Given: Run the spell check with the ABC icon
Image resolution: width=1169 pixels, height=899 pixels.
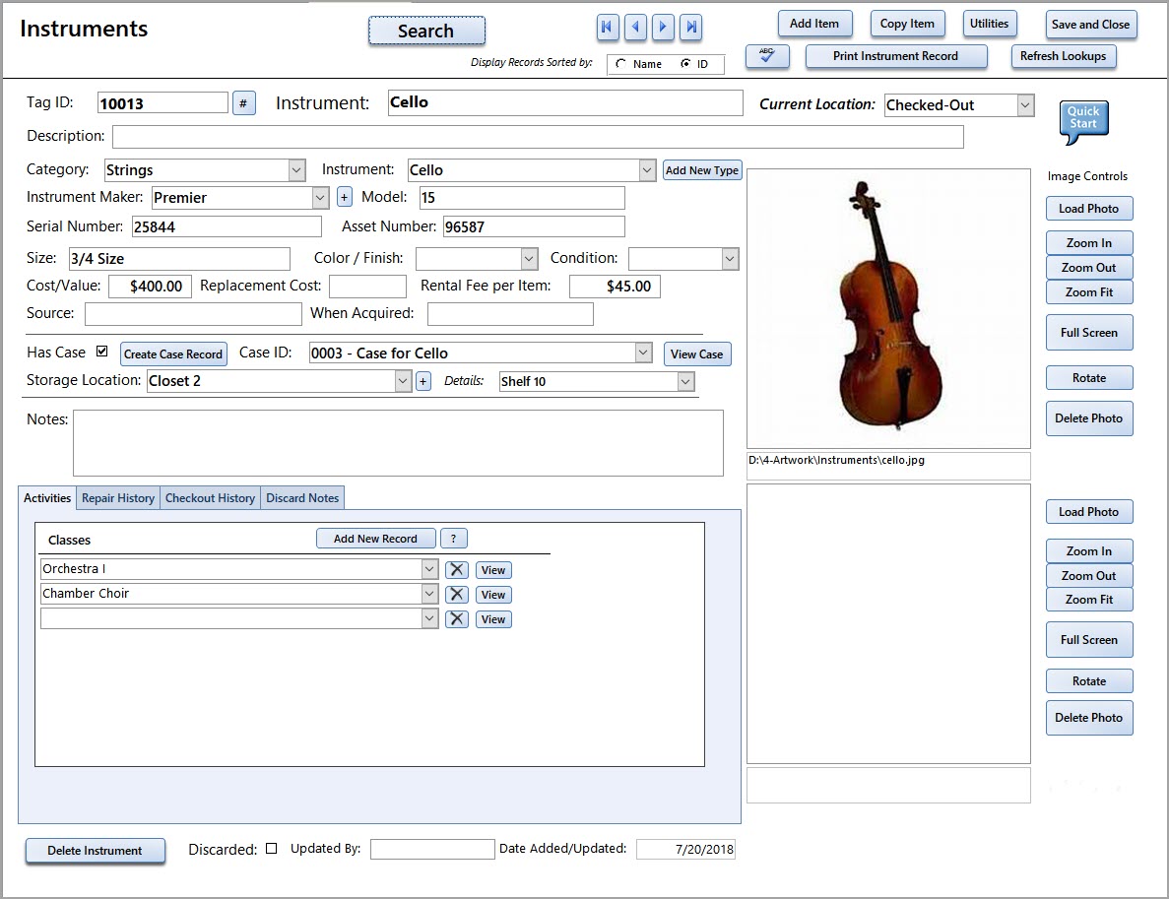Looking at the screenshot, I should point(766,56).
